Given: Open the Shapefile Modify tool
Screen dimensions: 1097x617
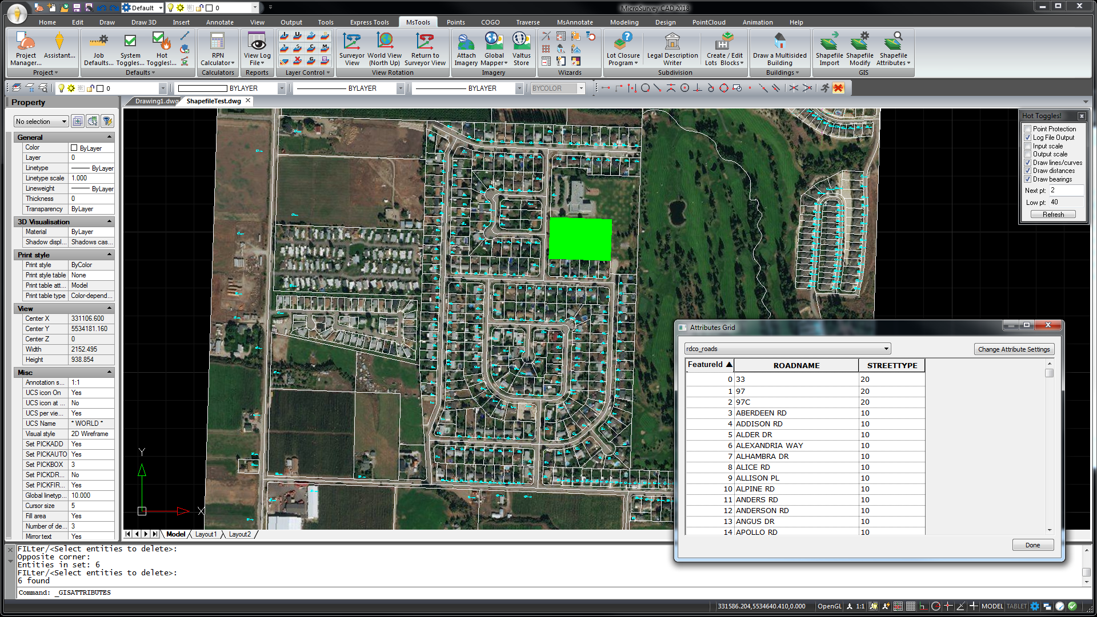Looking at the screenshot, I should tap(860, 49).
